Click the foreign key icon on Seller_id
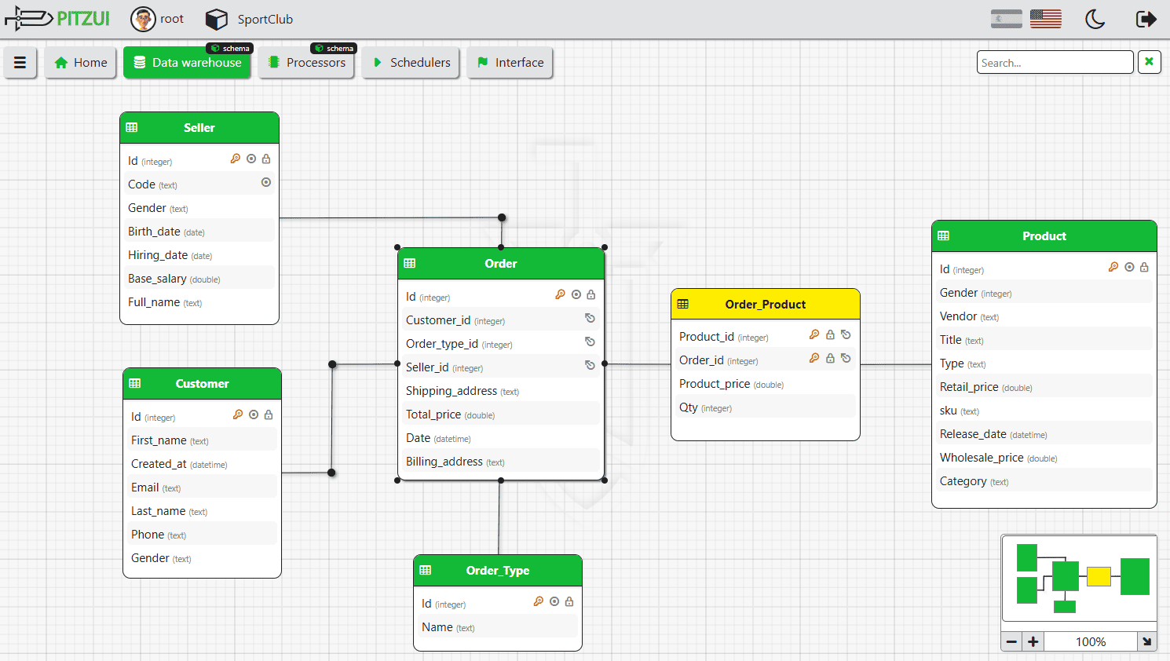This screenshot has height=661, width=1170. [590, 365]
